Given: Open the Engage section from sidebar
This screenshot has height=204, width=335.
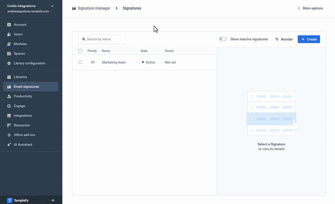Looking at the screenshot, I should coord(9,106).
